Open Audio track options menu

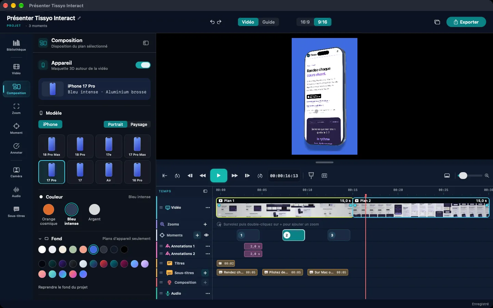pyautogui.click(x=208, y=294)
